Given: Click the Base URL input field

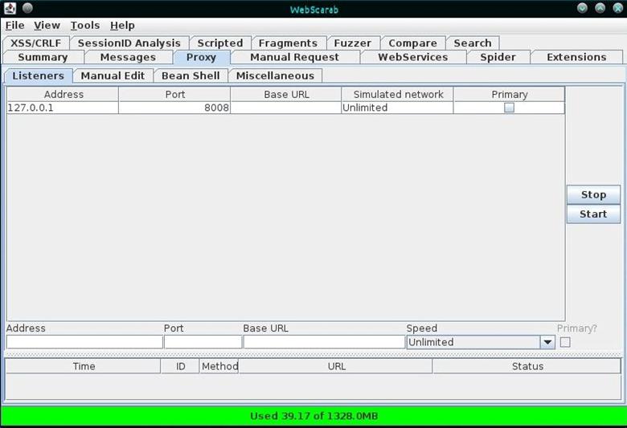Looking at the screenshot, I should coord(324,342).
